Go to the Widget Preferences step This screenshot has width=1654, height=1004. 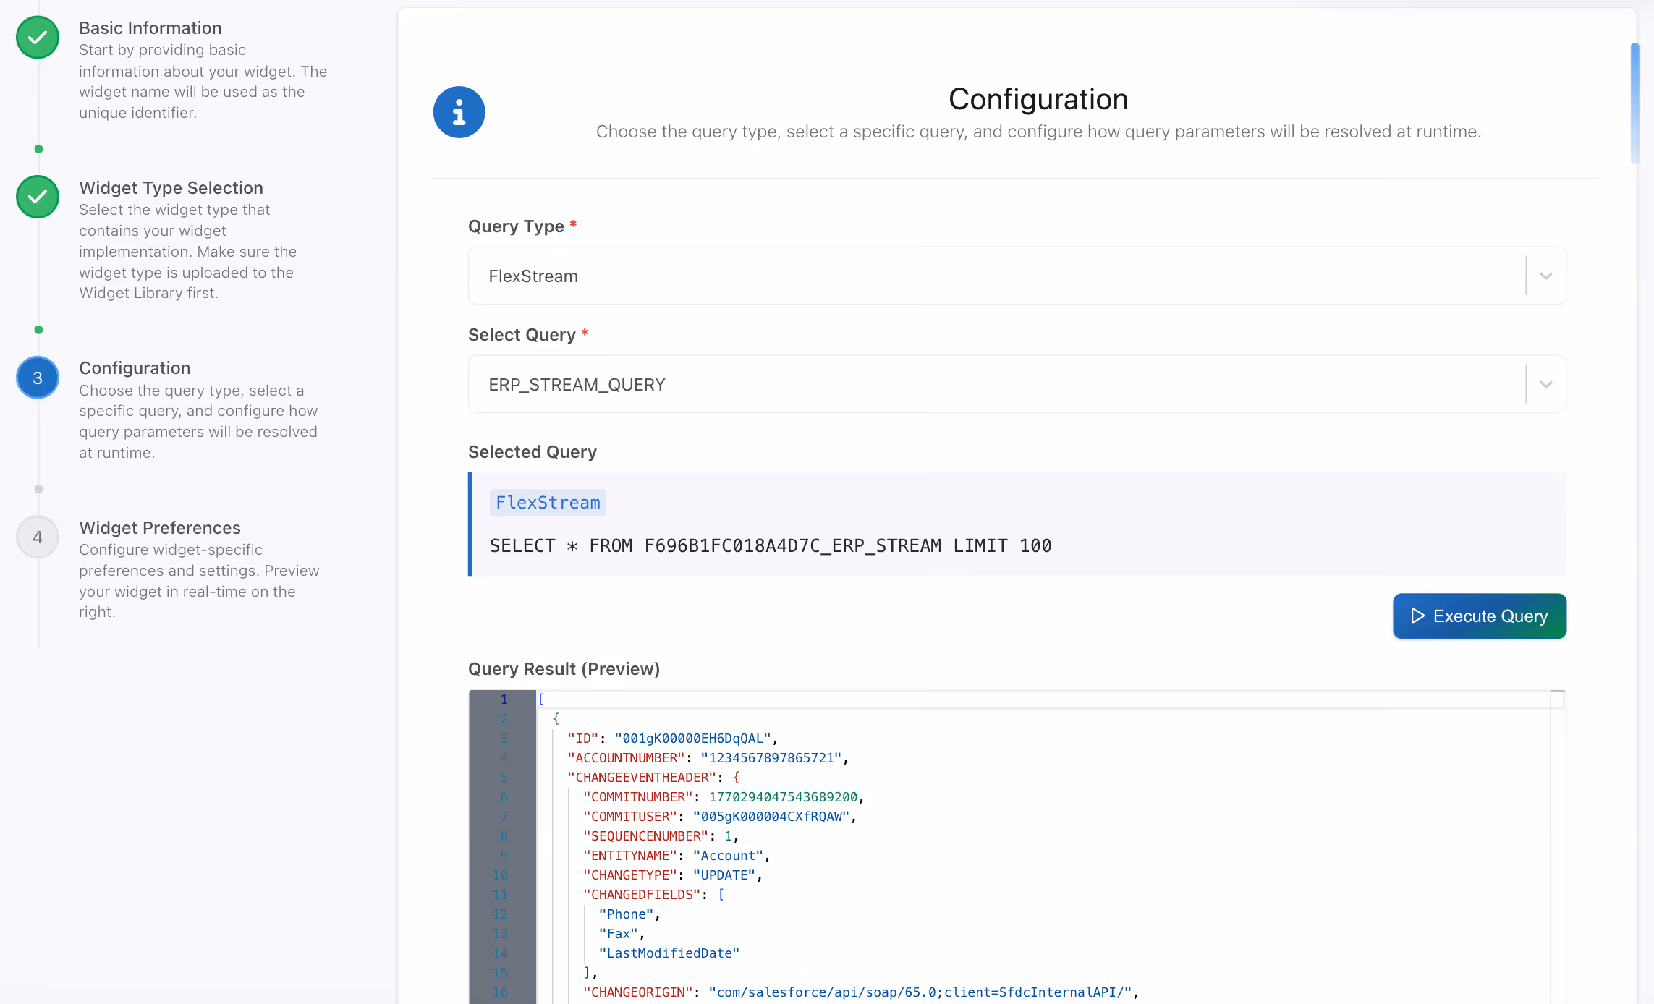coord(160,527)
